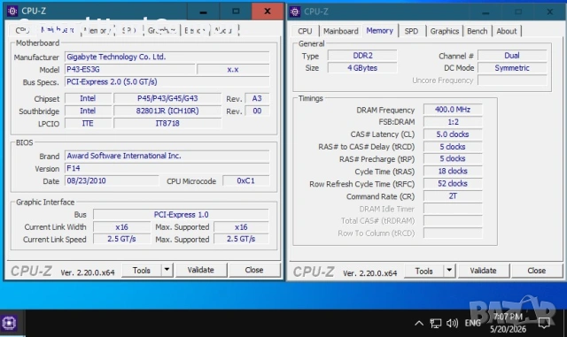Image resolution: width=567 pixels, height=337 pixels.
Task: Open Graphics tab in right window
Action: click(x=445, y=31)
